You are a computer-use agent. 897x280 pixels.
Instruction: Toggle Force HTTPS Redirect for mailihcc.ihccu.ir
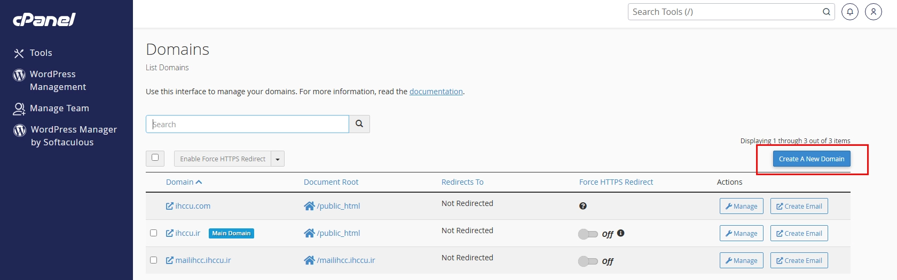(x=588, y=261)
